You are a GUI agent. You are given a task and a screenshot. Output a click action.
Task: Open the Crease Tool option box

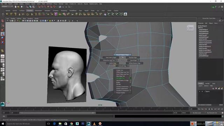click(x=130, y=70)
